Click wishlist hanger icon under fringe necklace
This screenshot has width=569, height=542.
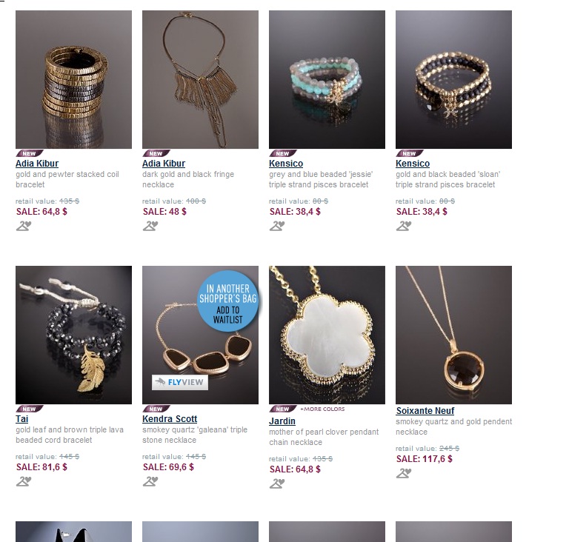tap(150, 226)
